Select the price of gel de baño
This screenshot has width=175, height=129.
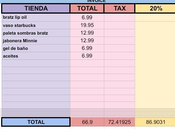[87, 48]
